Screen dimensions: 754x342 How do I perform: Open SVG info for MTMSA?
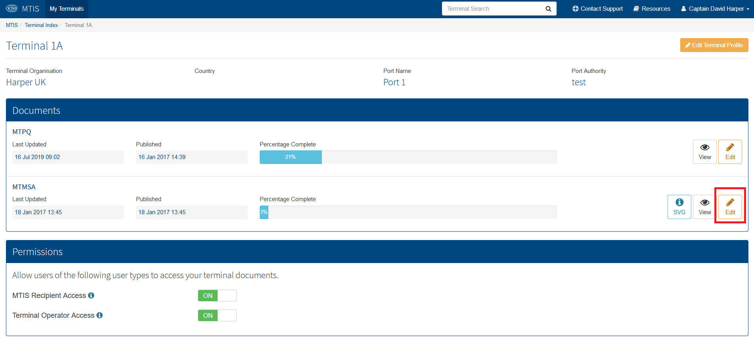pos(679,207)
